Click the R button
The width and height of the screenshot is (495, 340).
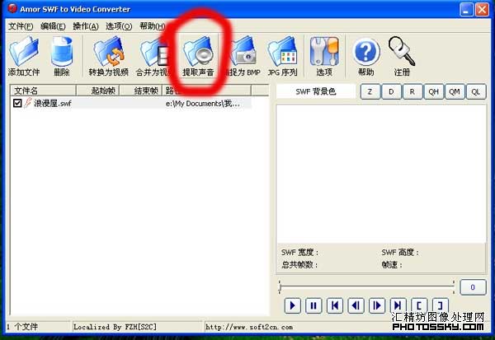[412, 91]
